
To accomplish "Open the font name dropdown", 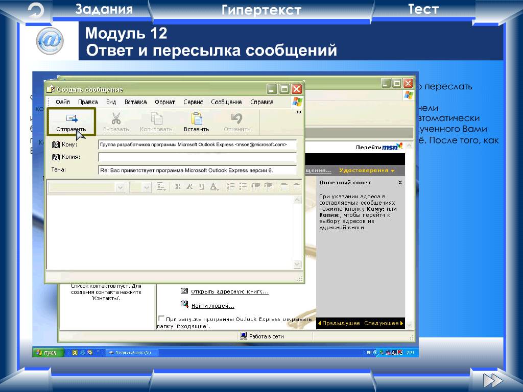I will pyautogui.click(x=120, y=187).
